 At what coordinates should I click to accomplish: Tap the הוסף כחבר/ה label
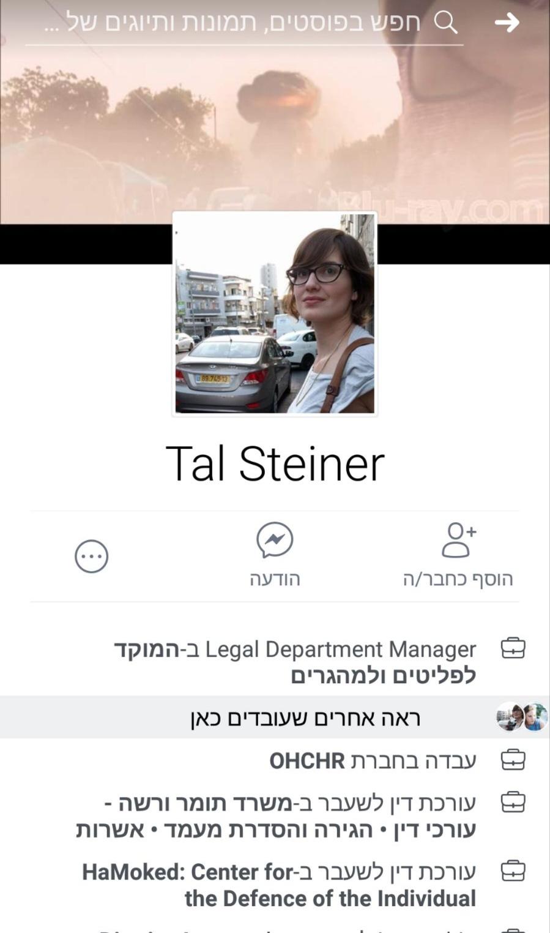point(458,579)
